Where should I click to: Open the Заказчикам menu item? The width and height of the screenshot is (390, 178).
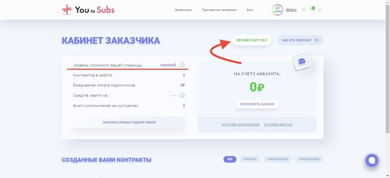tap(183, 10)
